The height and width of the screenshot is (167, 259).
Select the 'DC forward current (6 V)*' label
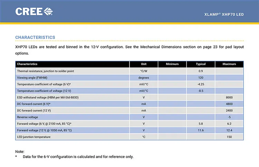(34, 104)
